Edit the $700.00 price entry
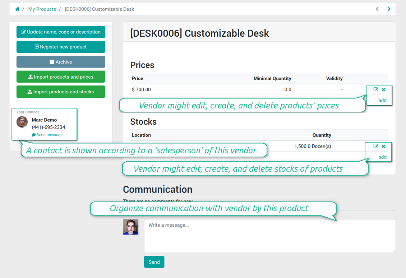Viewport: 406px width, 278px height. [375, 89]
